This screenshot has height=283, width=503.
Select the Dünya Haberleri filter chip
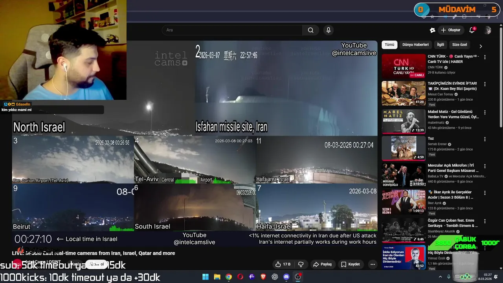click(415, 45)
